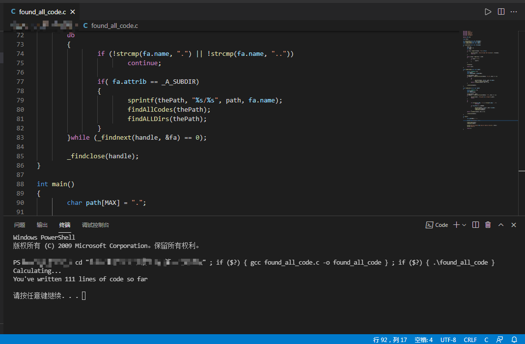
Task: Click the 'char path[MAX]' declaration on line 90
Action: pyautogui.click(x=93, y=203)
